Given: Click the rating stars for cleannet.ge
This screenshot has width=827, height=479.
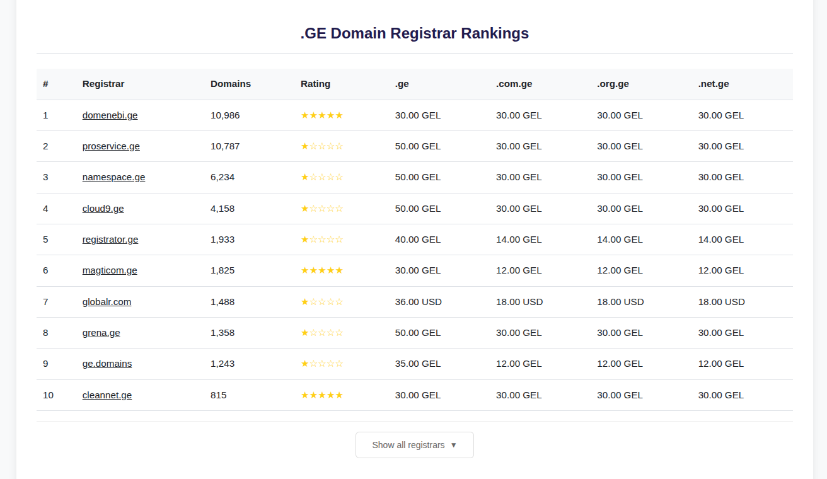Looking at the screenshot, I should [x=322, y=395].
